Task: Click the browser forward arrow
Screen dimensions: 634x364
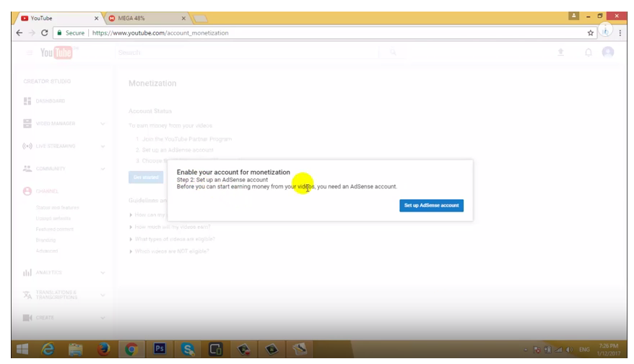Action: (x=32, y=32)
